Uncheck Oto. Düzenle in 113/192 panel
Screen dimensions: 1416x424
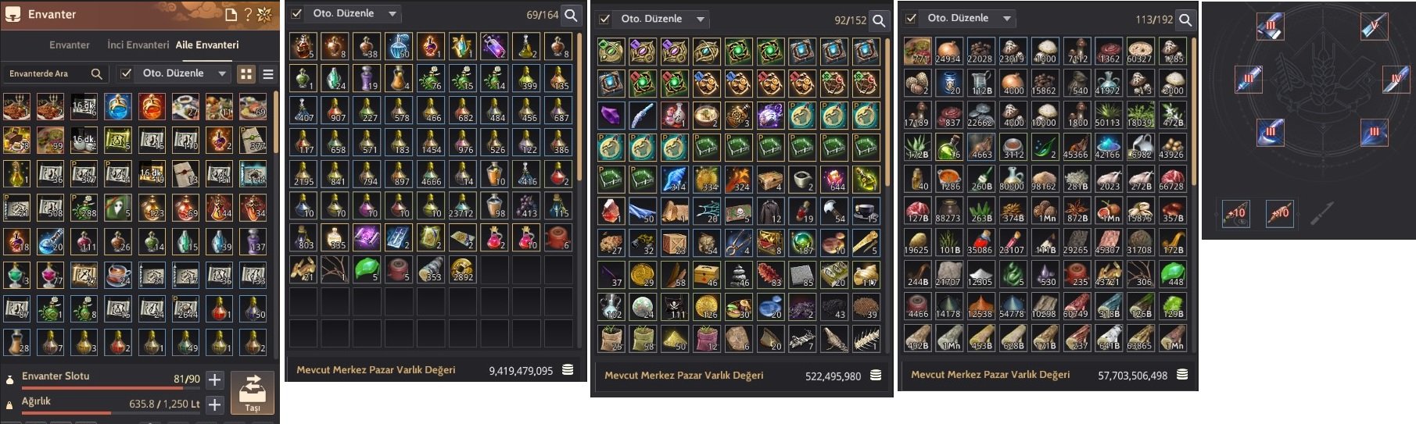click(911, 18)
